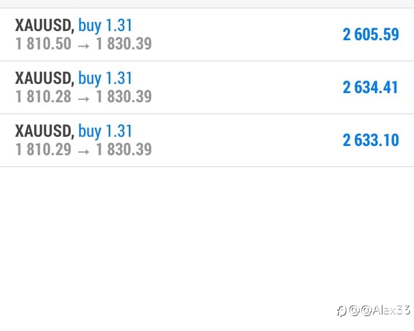Tap the open price 1 810.28
414x331 pixels.
pyautogui.click(x=43, y=97)
